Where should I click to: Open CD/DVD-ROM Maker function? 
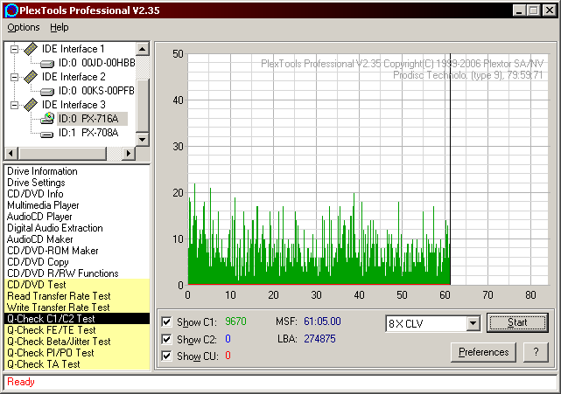[x=53, y=251]
